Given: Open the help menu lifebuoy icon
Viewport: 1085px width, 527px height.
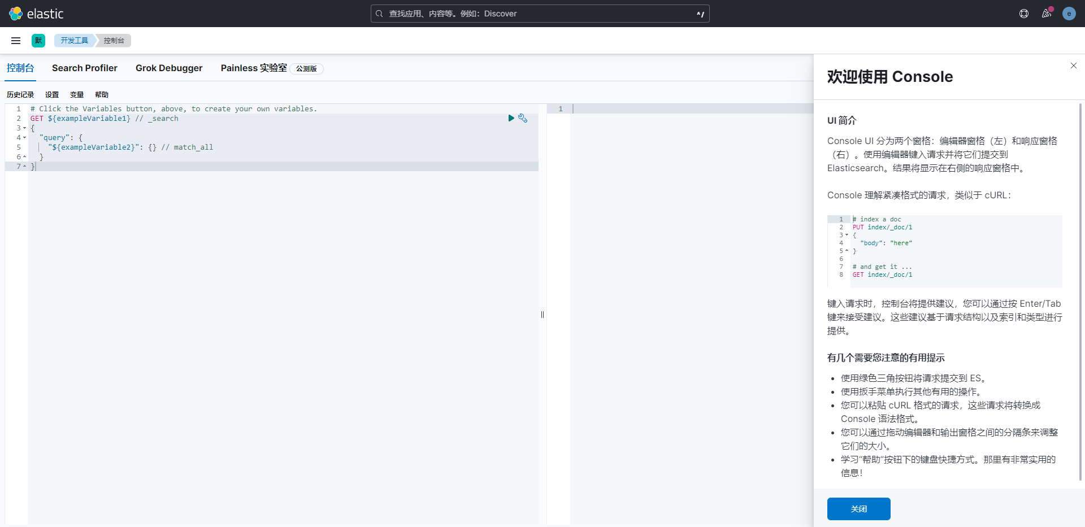Looking at the screenshot, I should pyautogui.click(x=1024, y=14).
